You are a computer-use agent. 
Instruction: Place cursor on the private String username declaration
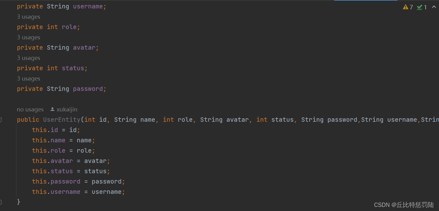click(62, 6)
